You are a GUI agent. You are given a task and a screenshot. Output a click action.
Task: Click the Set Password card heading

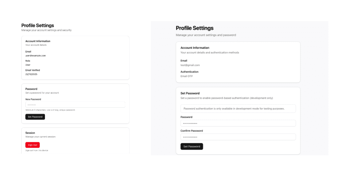[x=190, y=94]
